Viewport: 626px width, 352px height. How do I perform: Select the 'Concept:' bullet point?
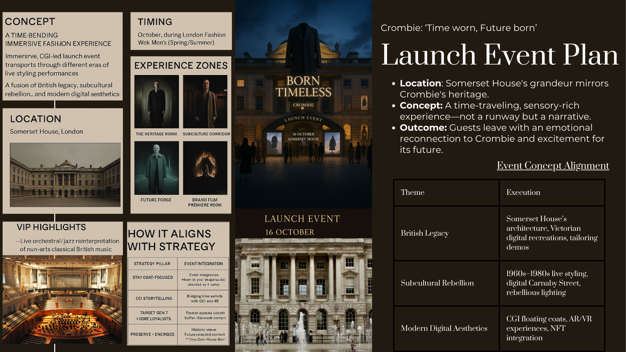[x=495, y=111]
